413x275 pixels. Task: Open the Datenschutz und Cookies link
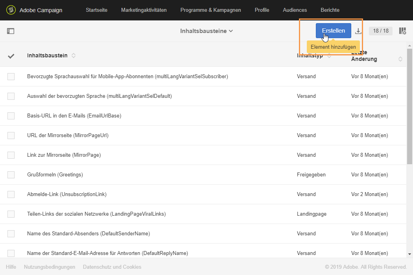point(112,267)
